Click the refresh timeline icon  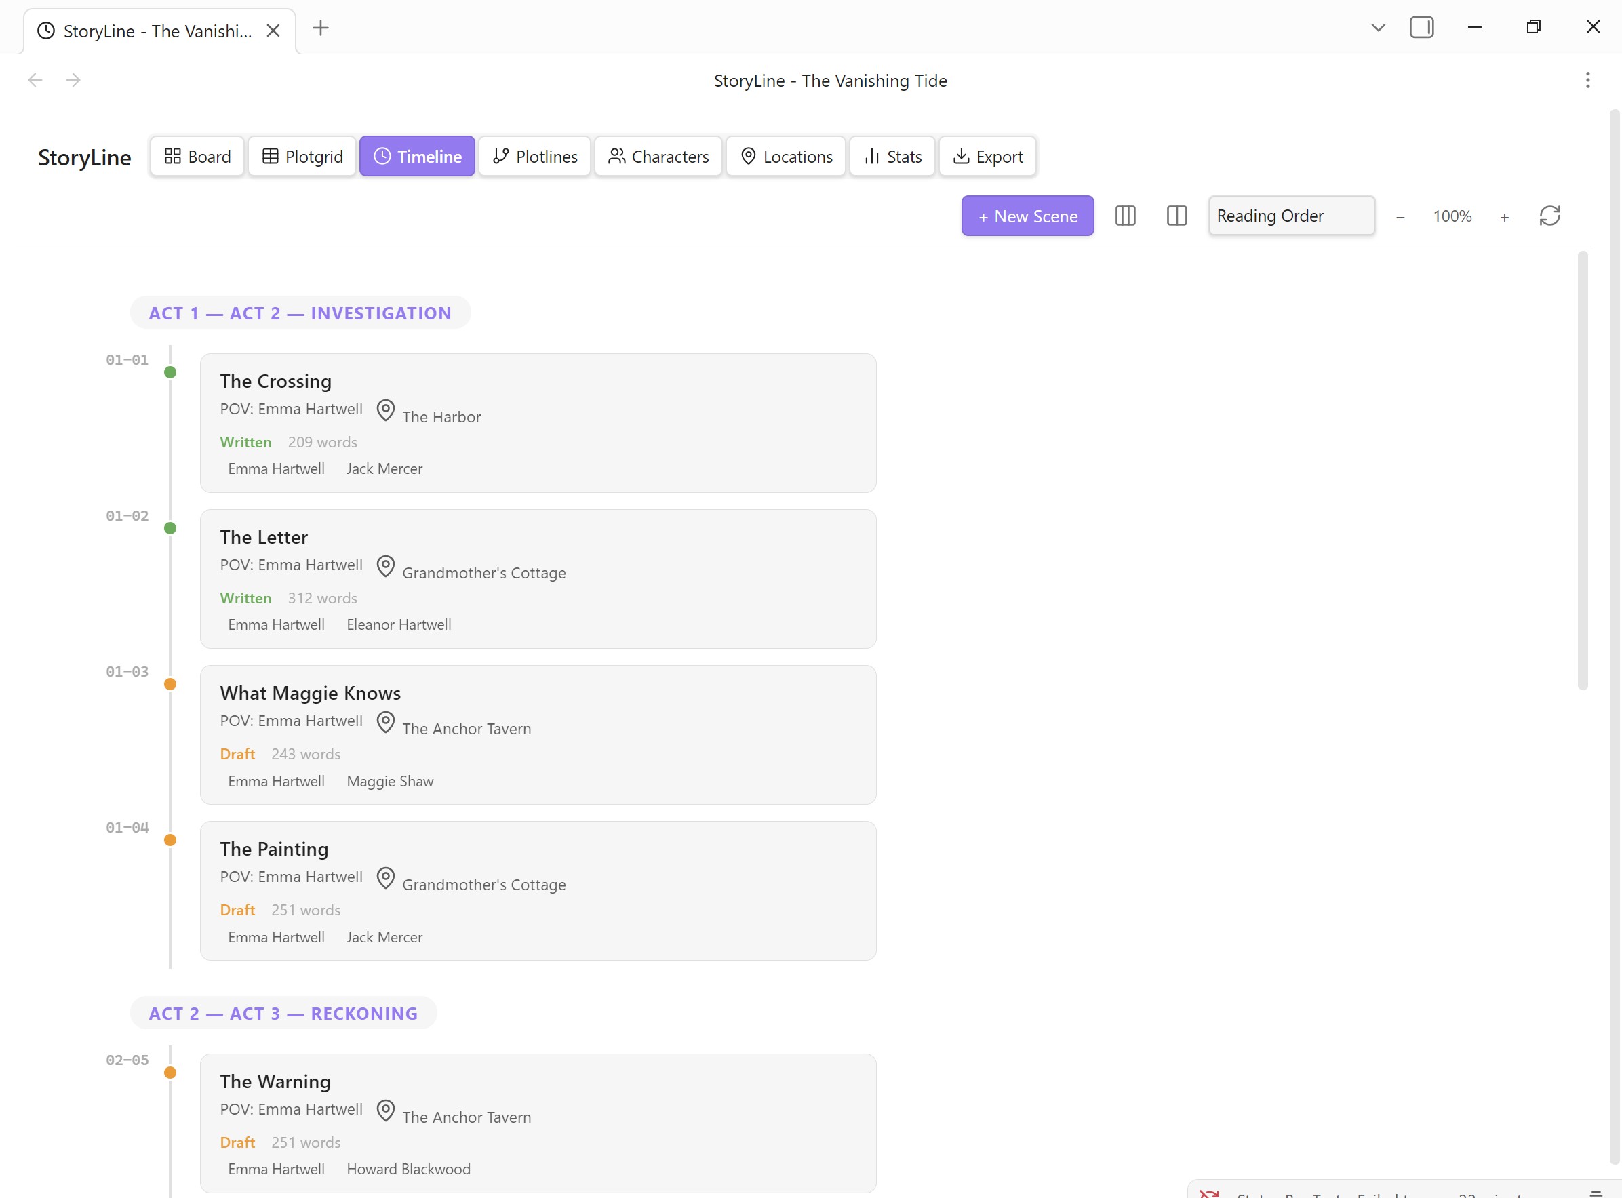(1549, 216)
